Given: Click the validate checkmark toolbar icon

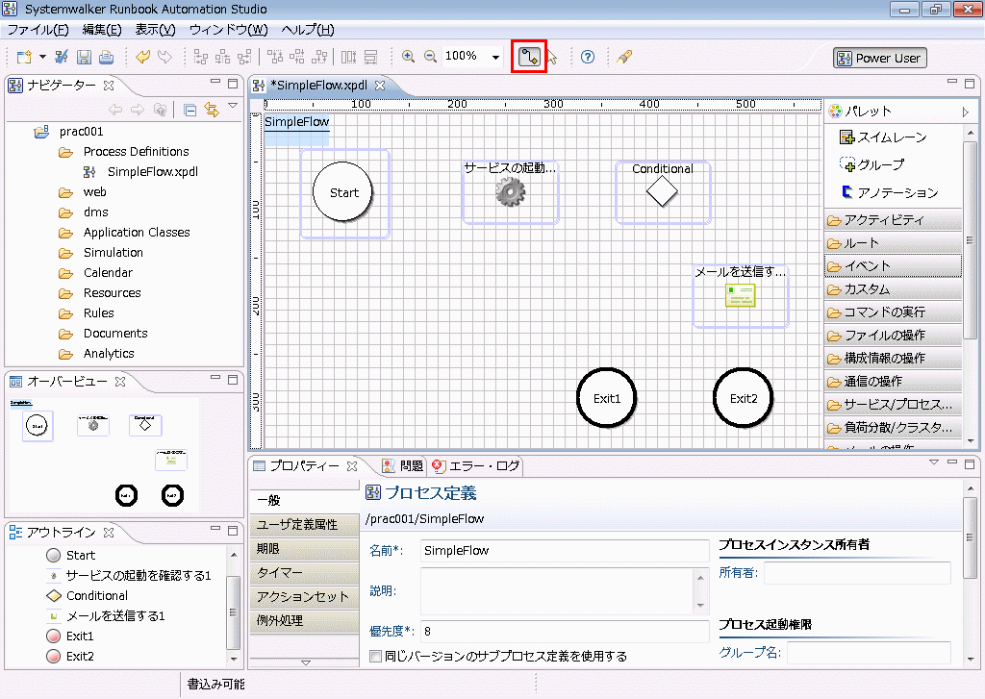Looking at the screenshot, I should [x=62, y=57].
